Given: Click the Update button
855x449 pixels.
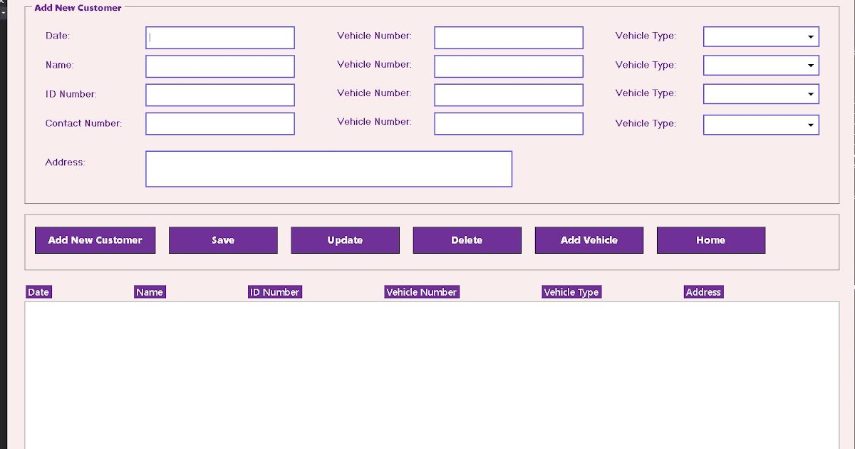Looking at the screenshot, I should pyautogui.click(x=345, y=240).
